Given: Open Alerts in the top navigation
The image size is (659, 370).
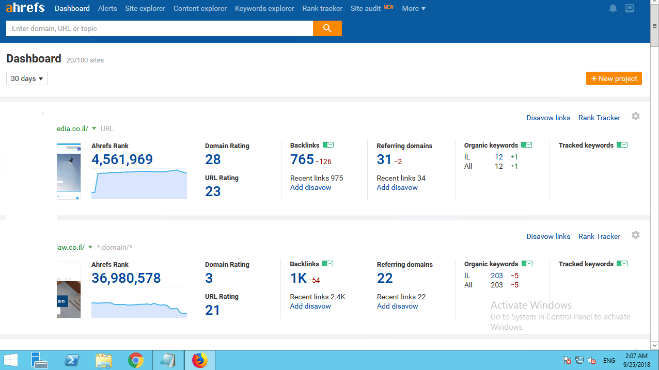Looking at the screenshot, I should (x=107, y=8).
